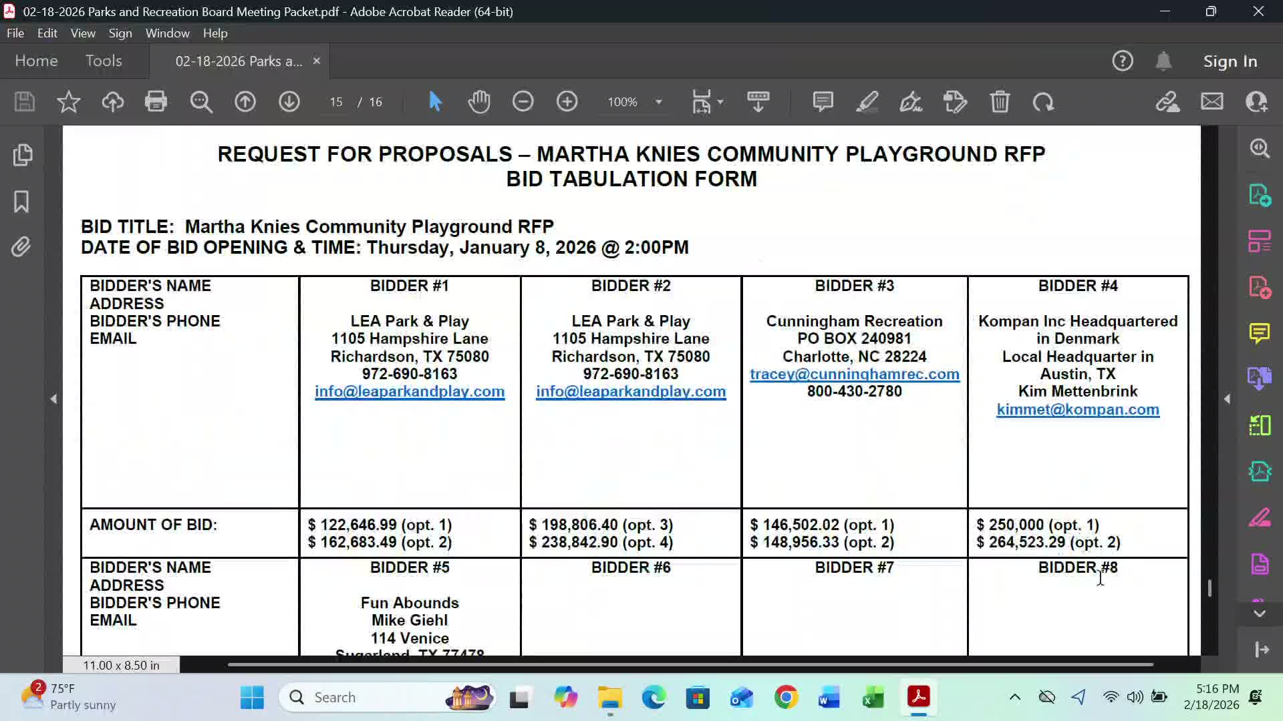Open the bookmarks panel icon
This screenshot has height=721, width=1283.
pyautogui.click(x=21, y=201)
